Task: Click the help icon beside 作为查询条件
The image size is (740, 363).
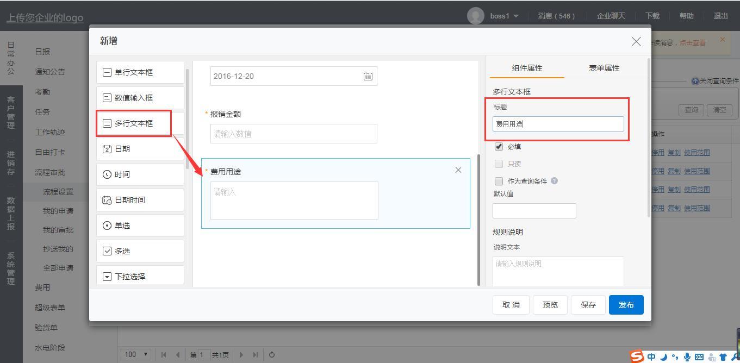Action: 554,181
